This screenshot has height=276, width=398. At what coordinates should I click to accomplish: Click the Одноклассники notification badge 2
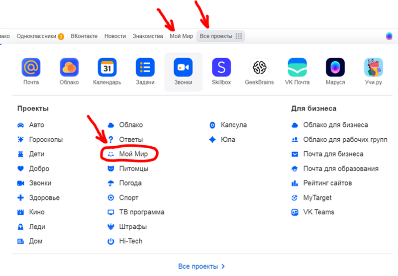tap(61, 37)
